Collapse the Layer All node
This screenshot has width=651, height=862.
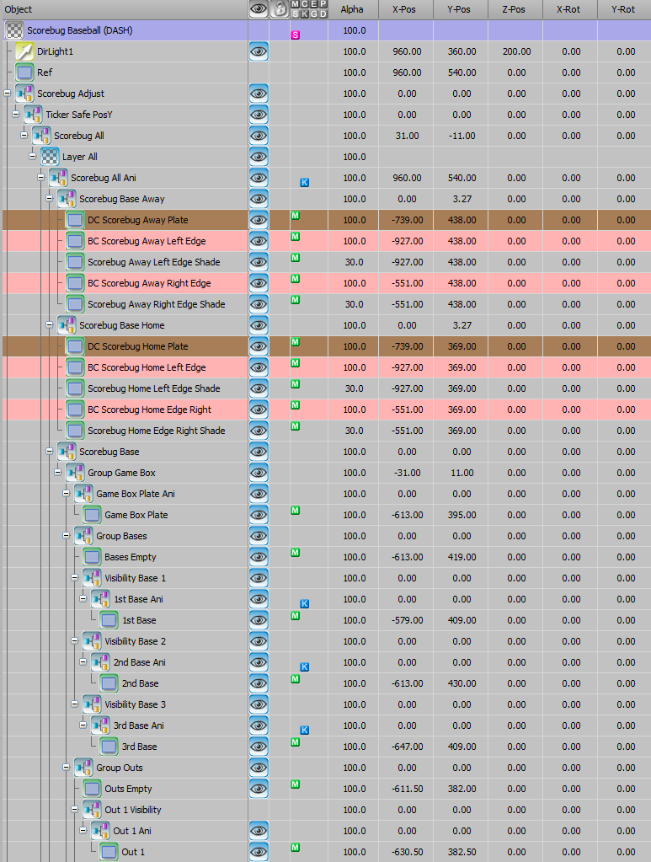click(32, 157)
